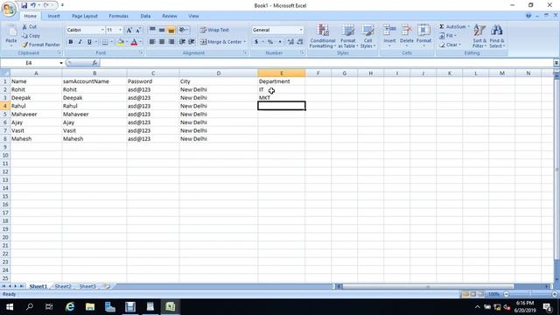The height and width of the screenshot is (315, 560).
Task: Open Excel help question mark icon
Action: pyautogui.click(x=528, y=16)
